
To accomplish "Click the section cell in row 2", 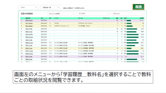I will coord(86,23).
